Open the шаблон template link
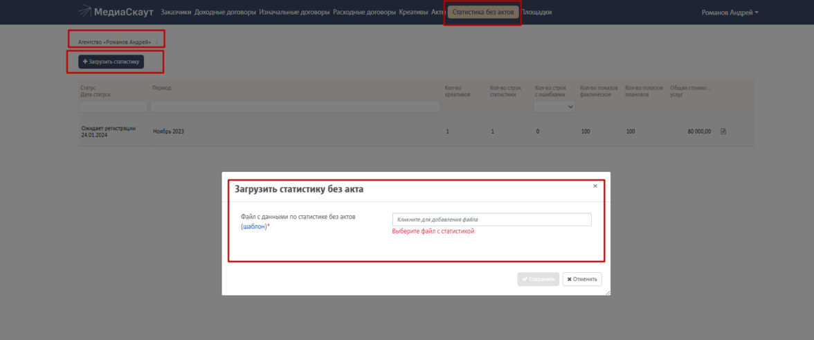Image resolution: width=814 pixels, height=340 pixels. 255,227
